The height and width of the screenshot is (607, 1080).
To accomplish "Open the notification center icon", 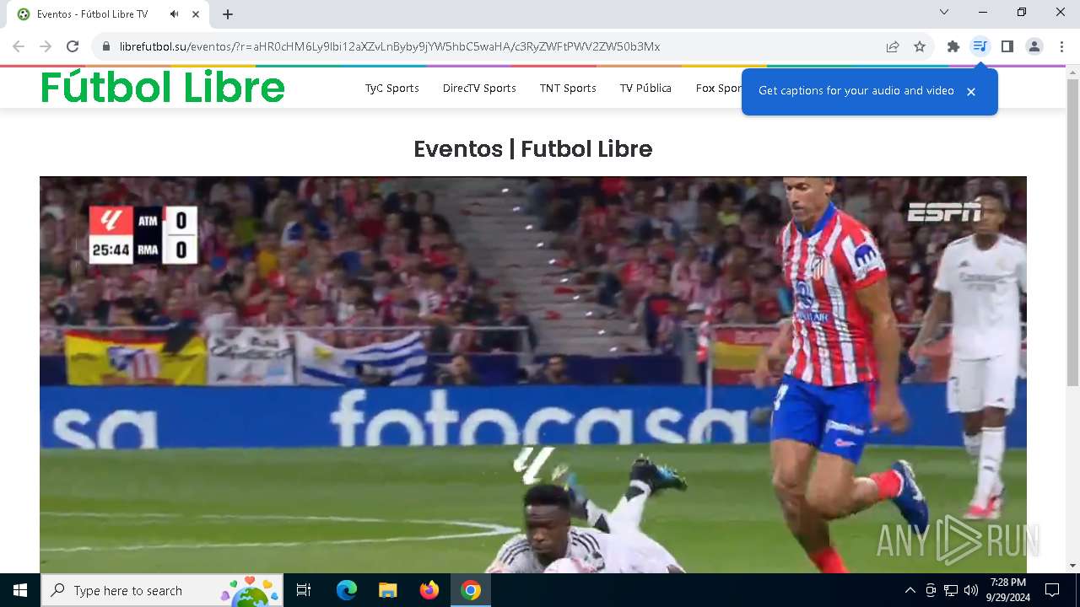I will click(x=1052, y=590).
